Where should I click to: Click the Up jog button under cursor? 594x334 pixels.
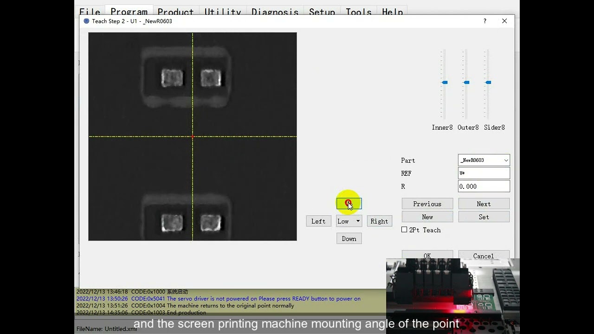pos(349,204)
